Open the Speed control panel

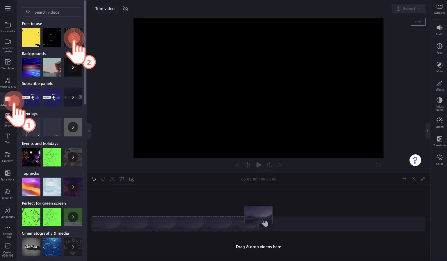pos(439,123)
